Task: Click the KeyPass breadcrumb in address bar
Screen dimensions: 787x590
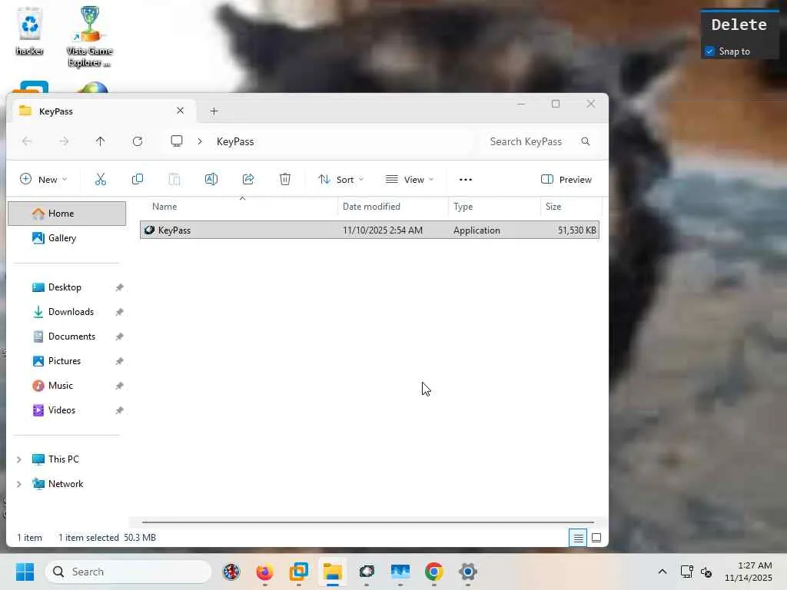Action: tap(235, 141)
